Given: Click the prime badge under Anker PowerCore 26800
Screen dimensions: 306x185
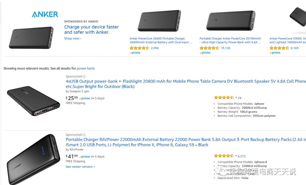Looking at the screenshot, I should 135,53.
